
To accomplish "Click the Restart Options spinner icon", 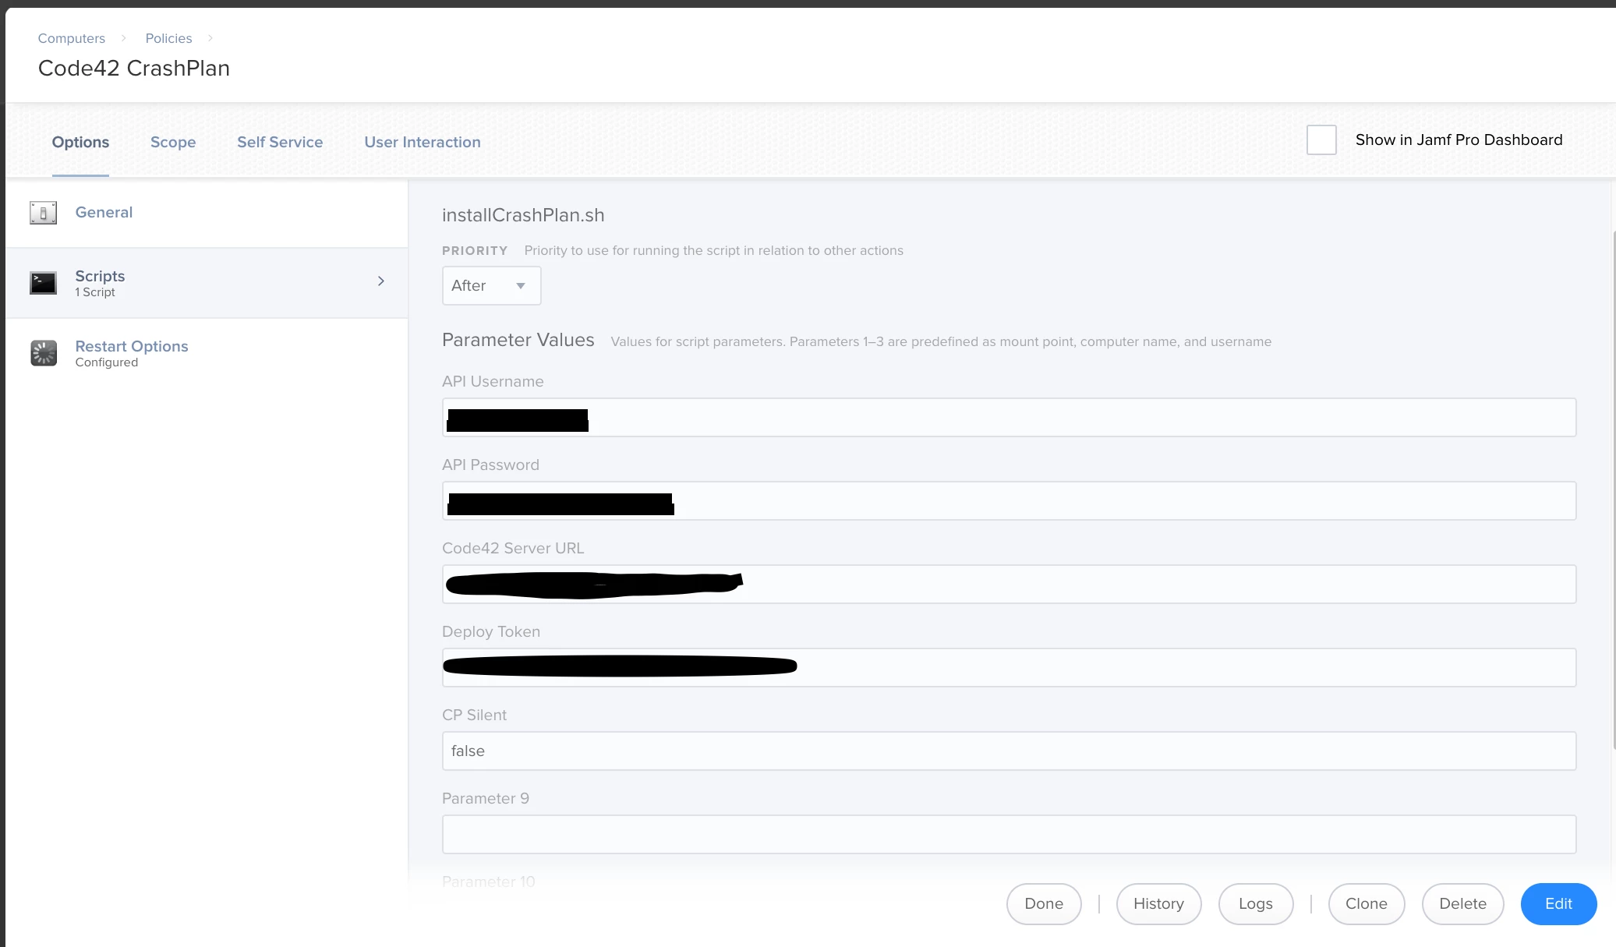I will [x=43, y=353].
